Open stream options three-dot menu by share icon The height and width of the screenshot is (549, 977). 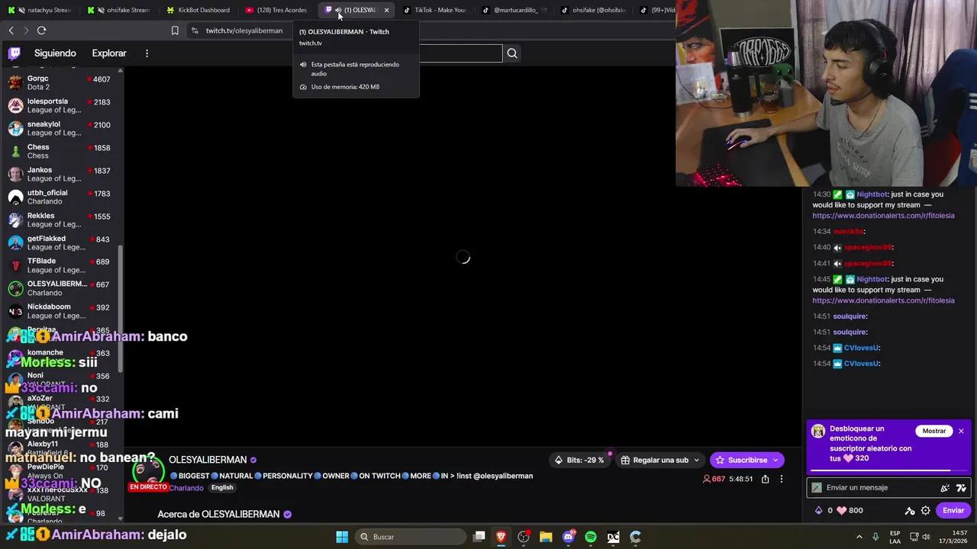781,479
